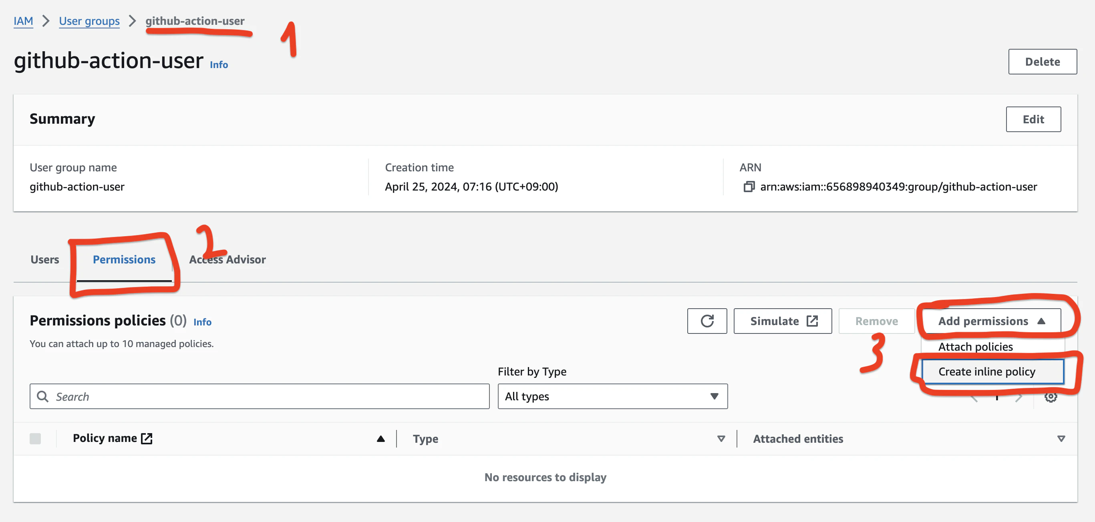Refresh the permissions policies list
The height and width of the screenshot is (522, 1095).
pyautogui.click(x=707, y=321)
